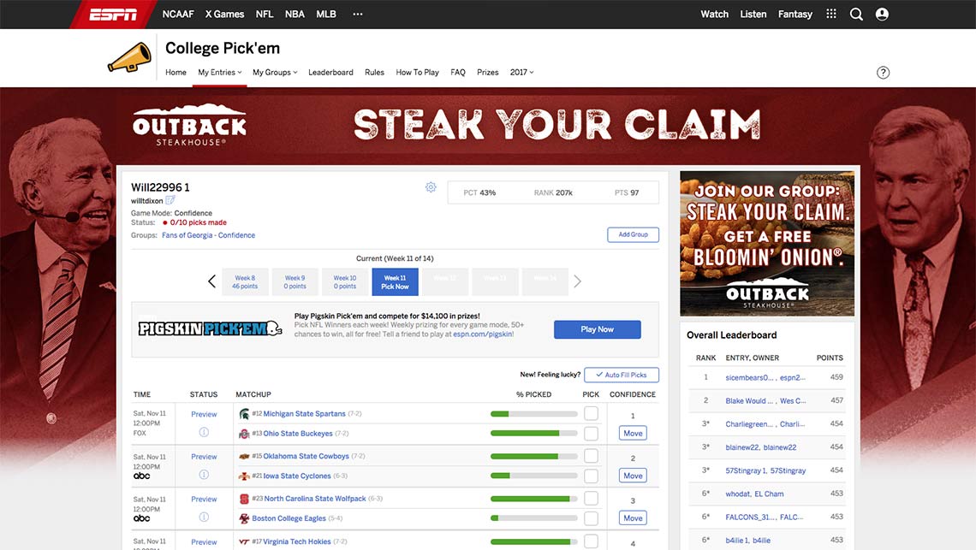This screenshot has height=550, width=976.
Task: Click the Add Group button
Action: click(633, 234)
